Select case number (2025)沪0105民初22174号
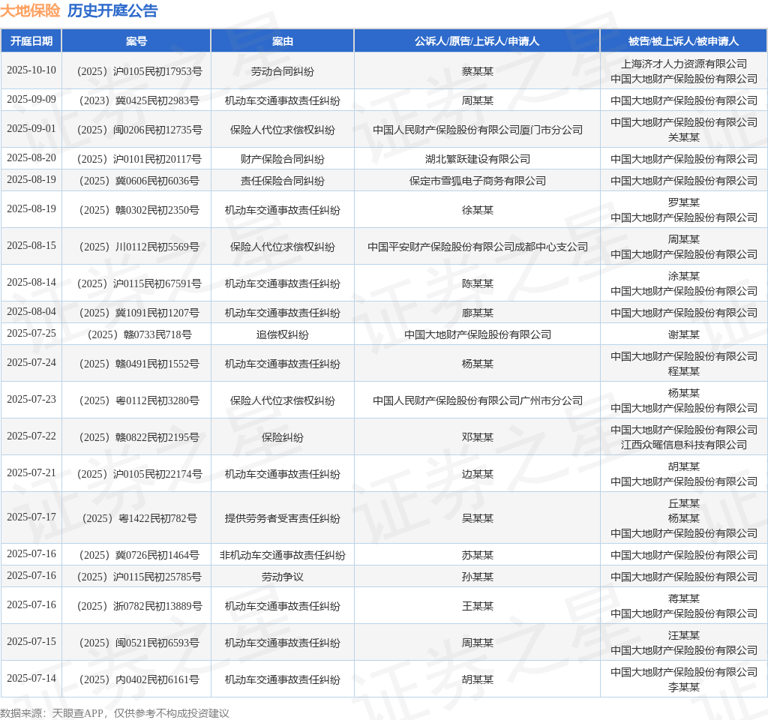Image resolution: width=768 pixels, height=720 pixels. (139, 475)
